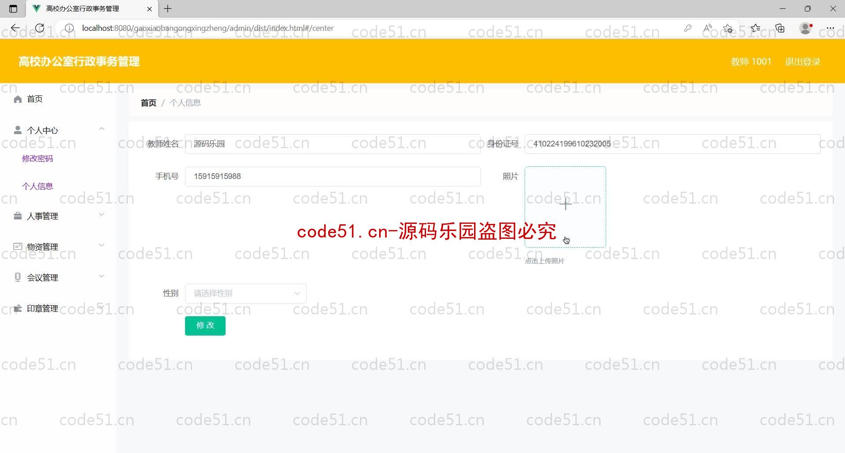845x453 pixels.
Task: Click 退出登录 to log out
Action: [803, 62]
